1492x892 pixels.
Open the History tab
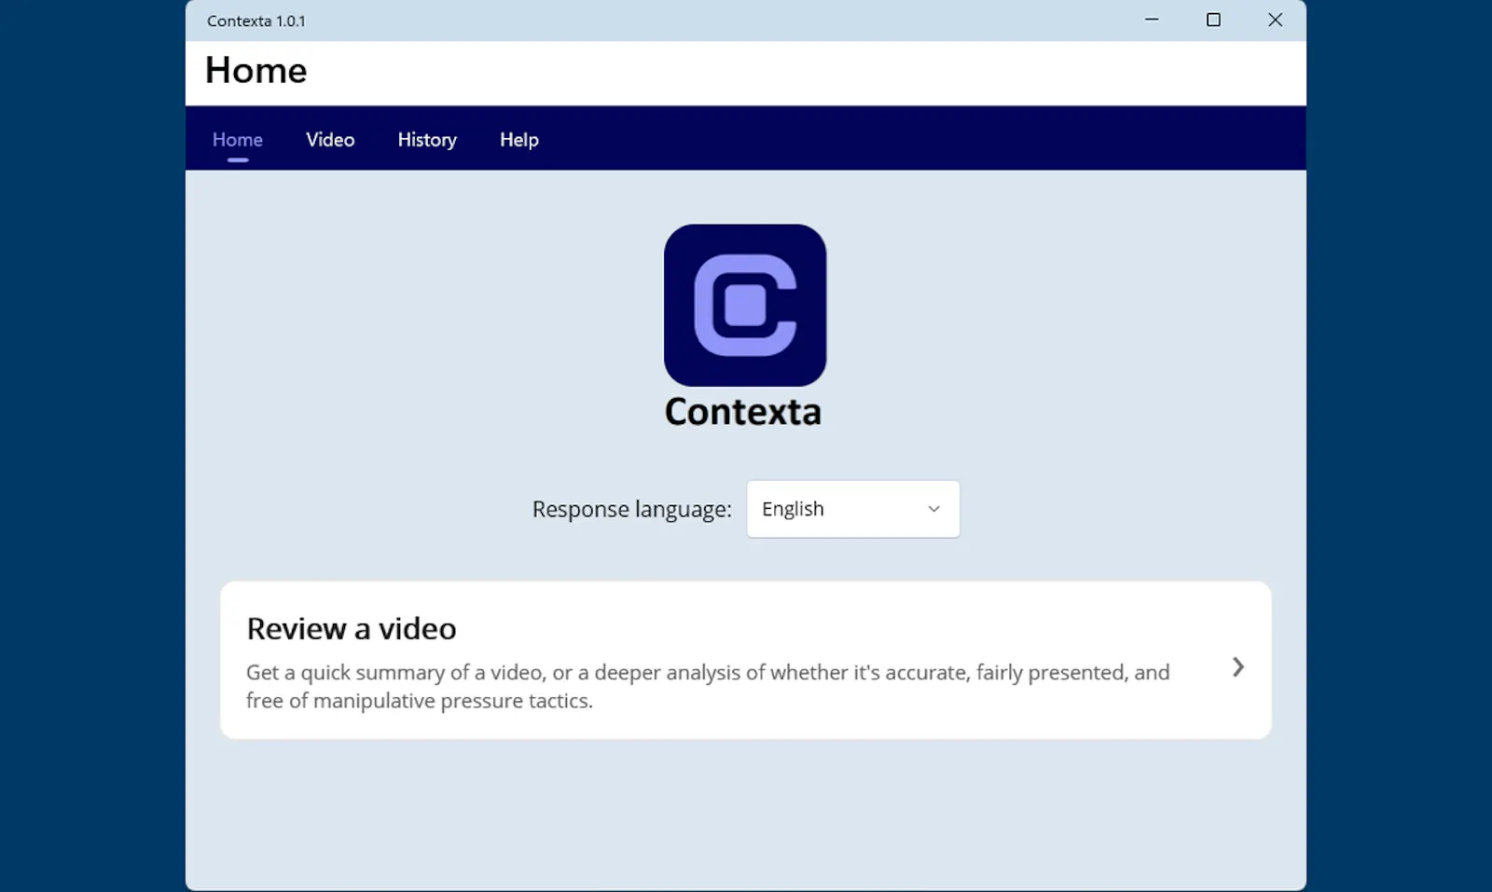pyautogui.click(x=427, y=140)
